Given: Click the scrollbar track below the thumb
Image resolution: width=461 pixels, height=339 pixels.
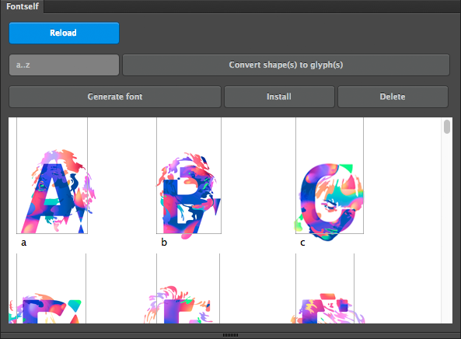Looking at the screenshot, I should 447,229.
